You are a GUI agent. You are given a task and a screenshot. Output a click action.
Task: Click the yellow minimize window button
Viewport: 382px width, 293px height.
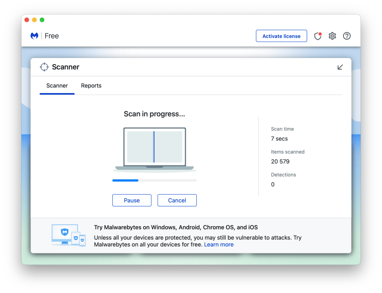pos(34,20)
